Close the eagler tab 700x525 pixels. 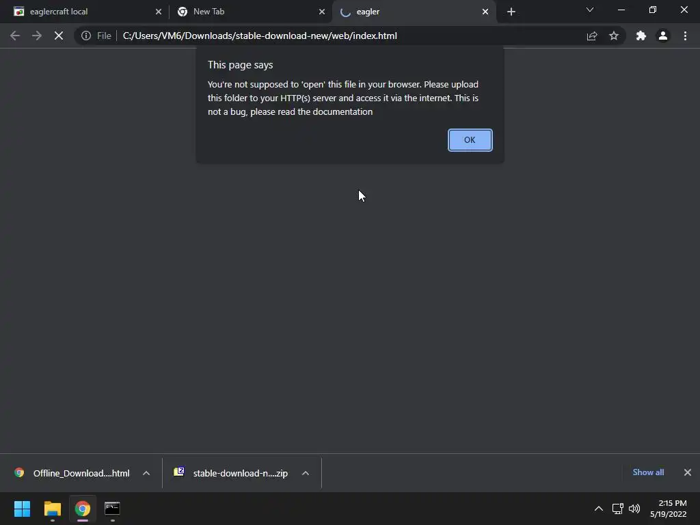click(x=485, y=12)
